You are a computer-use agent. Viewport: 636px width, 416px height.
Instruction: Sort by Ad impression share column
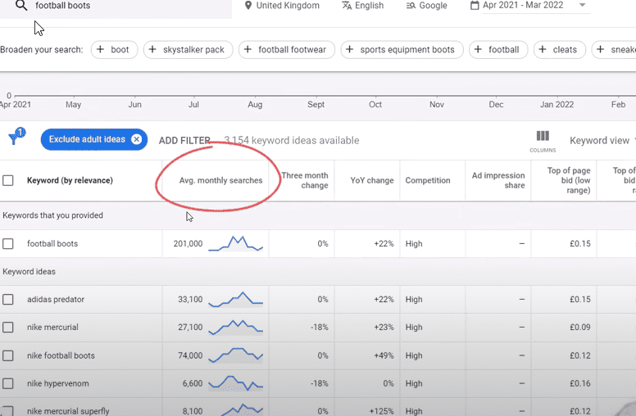click(x=498, y=180)
